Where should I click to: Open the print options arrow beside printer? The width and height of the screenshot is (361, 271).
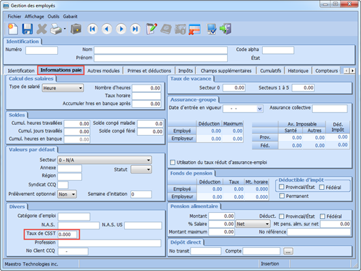[x=65, y=29]
